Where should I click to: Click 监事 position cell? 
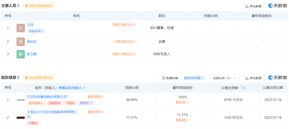tap(162, 42)
